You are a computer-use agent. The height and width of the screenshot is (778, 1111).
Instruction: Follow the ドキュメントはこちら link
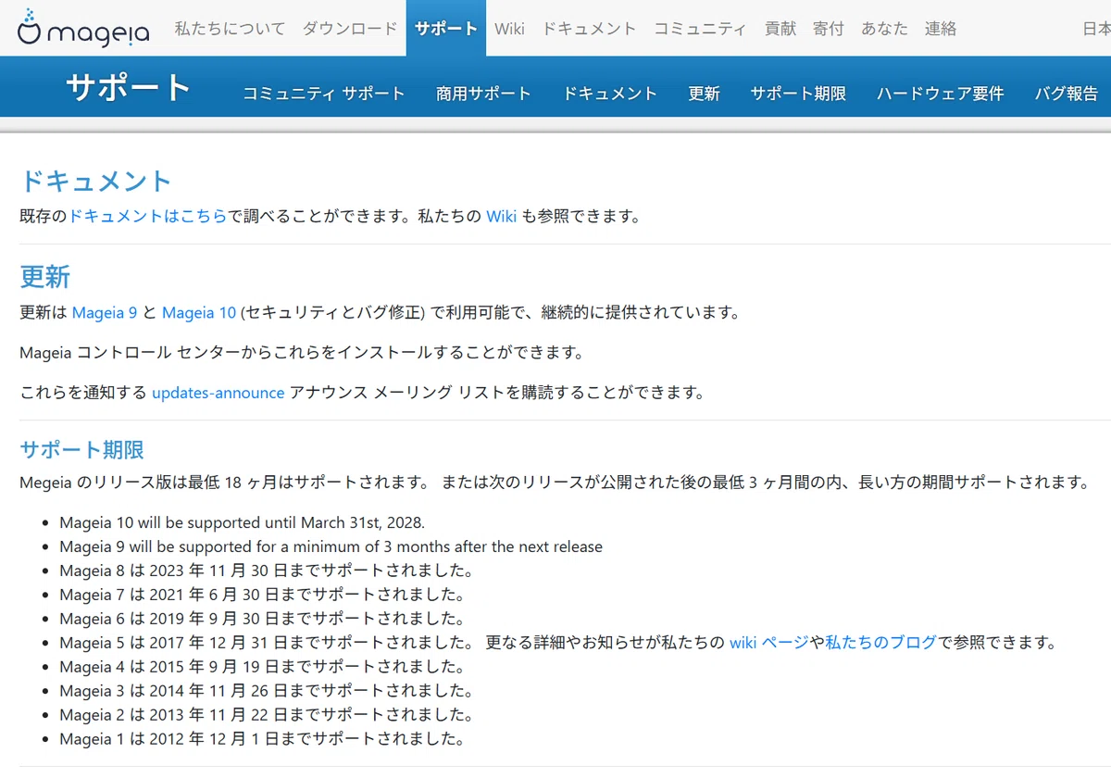(148, 216)
